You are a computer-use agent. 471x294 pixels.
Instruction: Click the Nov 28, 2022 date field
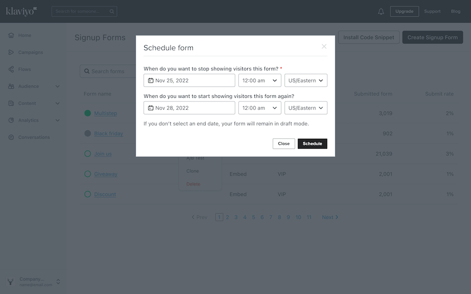tap(190, 108)
